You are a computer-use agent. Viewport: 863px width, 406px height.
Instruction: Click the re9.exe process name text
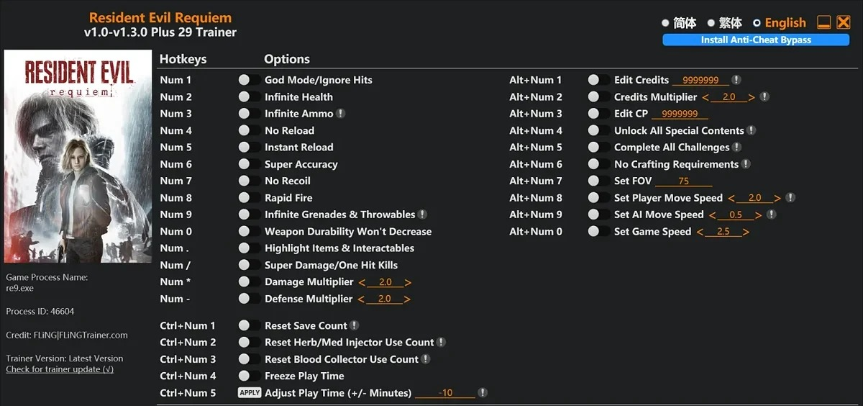pos(19,288)
